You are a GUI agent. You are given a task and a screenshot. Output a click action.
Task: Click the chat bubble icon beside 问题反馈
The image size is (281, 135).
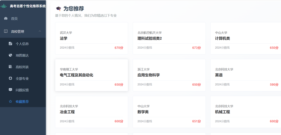click(x=10, y=90)
